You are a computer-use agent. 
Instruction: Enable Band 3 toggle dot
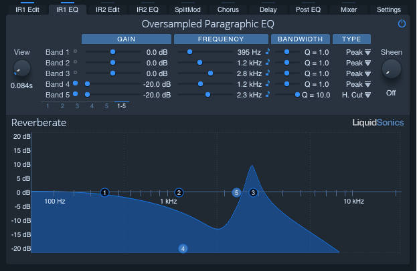click(75, 73)
